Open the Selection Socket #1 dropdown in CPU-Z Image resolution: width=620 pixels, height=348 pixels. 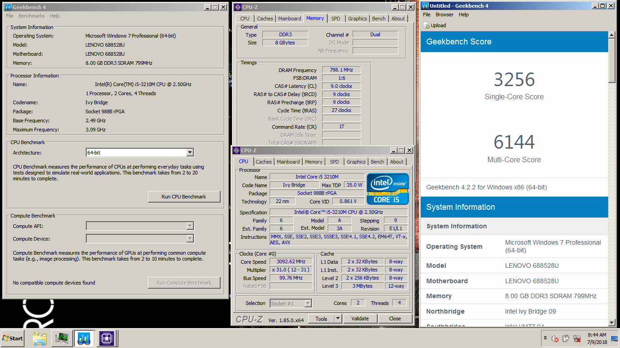[x=308, y=303]
